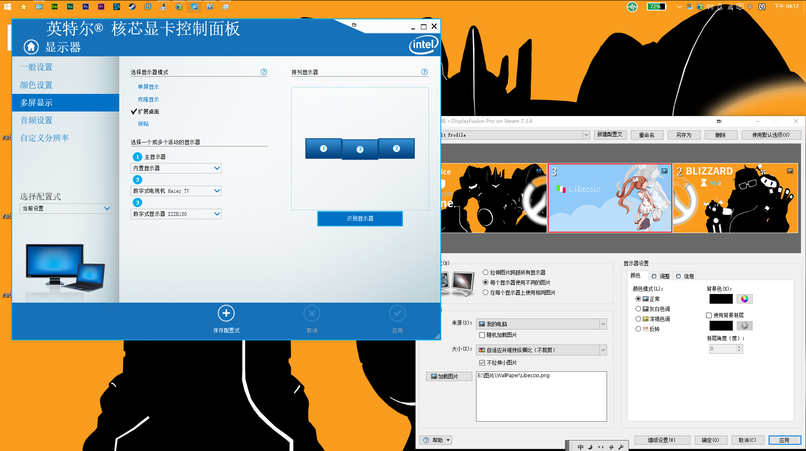Expand DisplayFusion Profile dropdown

pyautogui.click(x=586, y=135)
